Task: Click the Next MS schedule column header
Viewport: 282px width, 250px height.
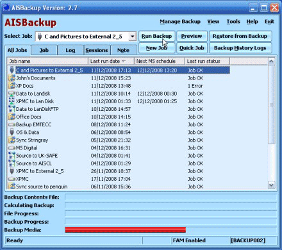Action: click(160, 61)
